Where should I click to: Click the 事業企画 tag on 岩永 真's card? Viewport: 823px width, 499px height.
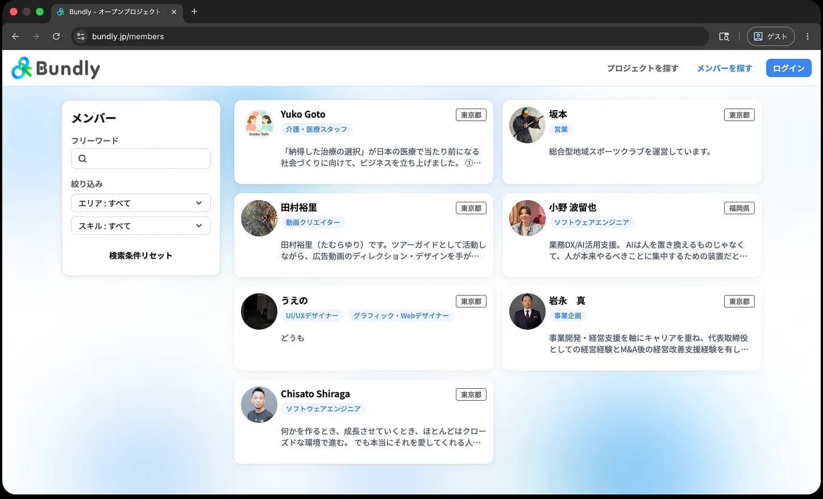(x=568, y=316)
